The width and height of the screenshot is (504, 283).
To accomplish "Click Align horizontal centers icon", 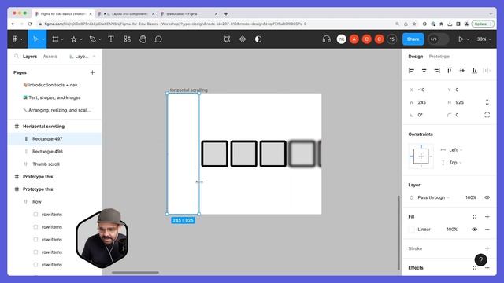I will click(x=424, y=71).
